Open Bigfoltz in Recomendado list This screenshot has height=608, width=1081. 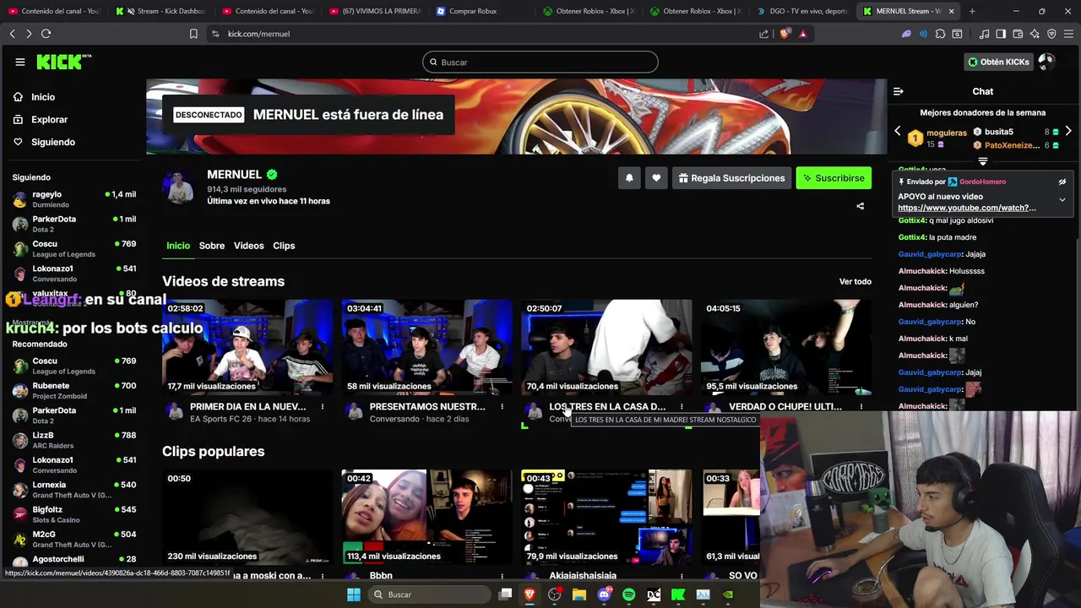[x=73, y=514]
